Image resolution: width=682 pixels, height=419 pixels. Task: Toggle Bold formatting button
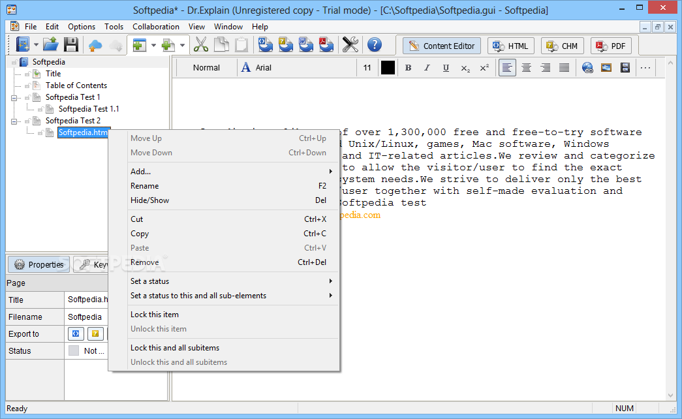click(x=408, y=68)
